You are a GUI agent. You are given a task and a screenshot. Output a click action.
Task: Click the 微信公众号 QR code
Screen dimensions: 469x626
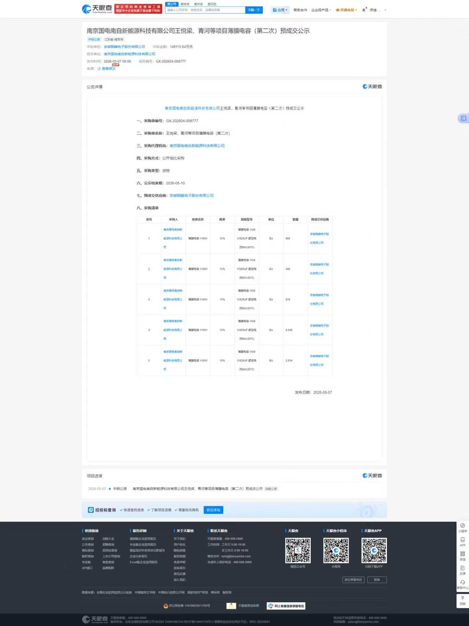tap(298, 551)
